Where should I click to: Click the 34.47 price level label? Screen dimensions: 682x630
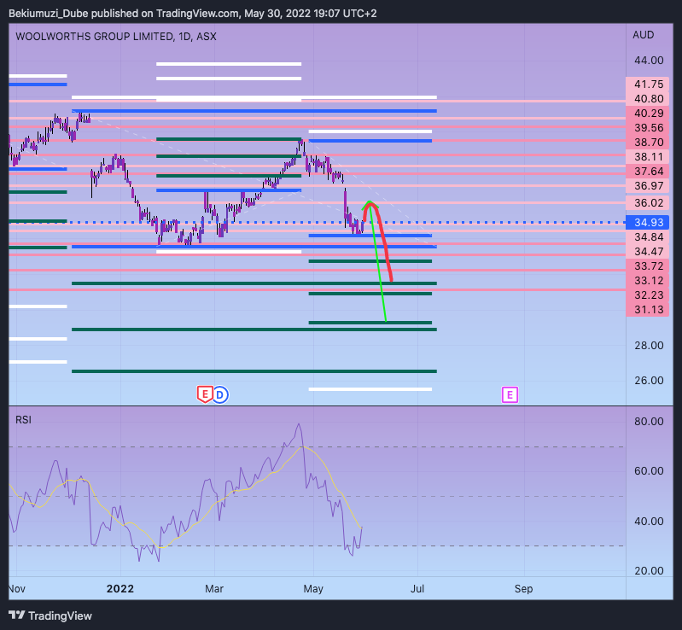pos(647,252)
